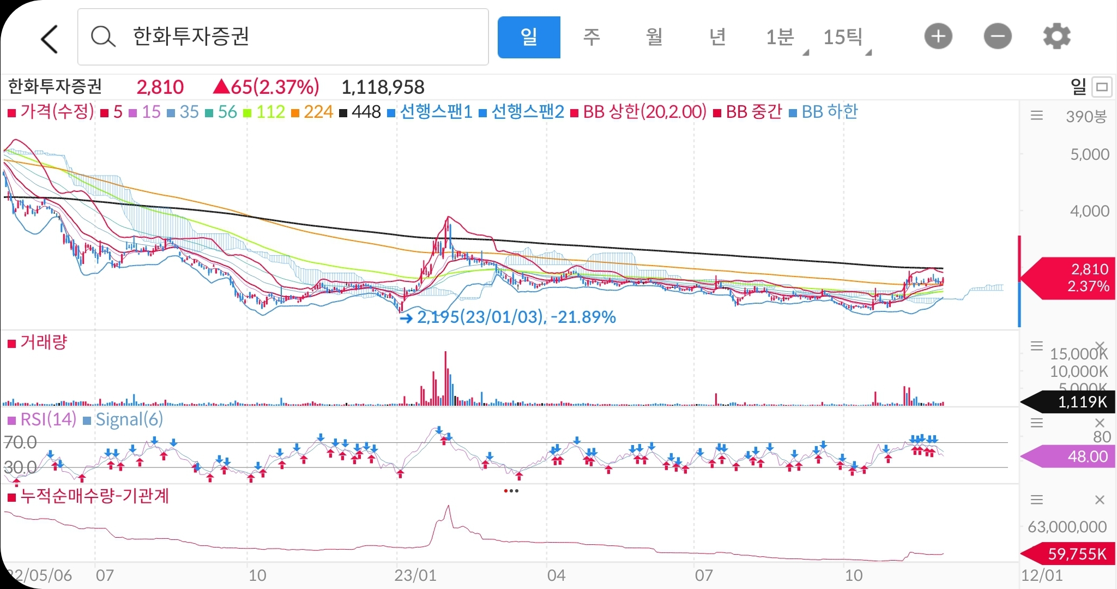This screenshot has width=1117, height=589.
Task: Zoom in with the plus icon
Action: point(938,37)
